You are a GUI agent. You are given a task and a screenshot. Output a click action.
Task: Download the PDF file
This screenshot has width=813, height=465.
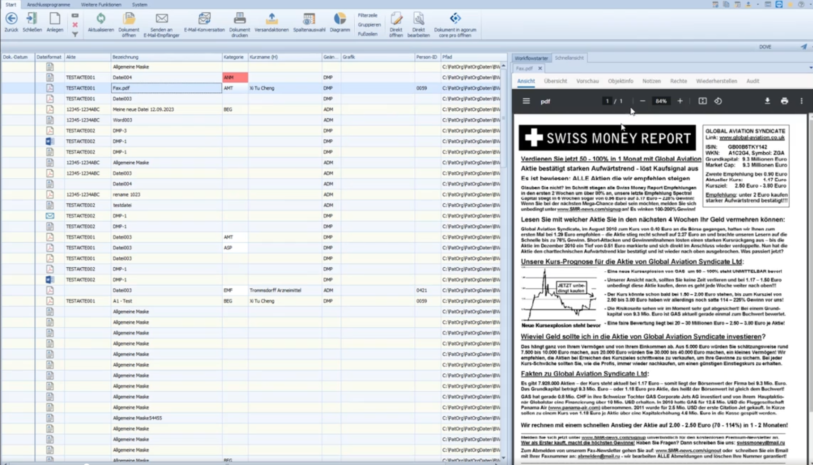[x=768, y=101]
